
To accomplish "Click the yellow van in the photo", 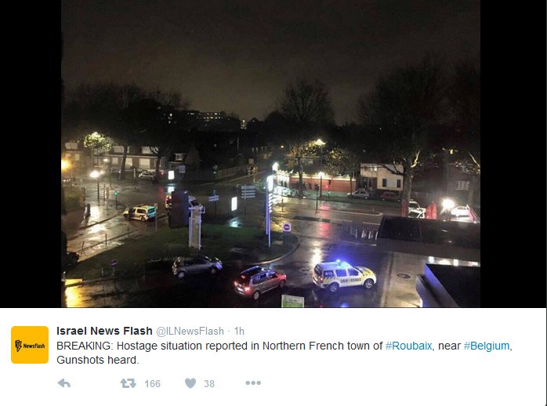I will pos(140,212).
